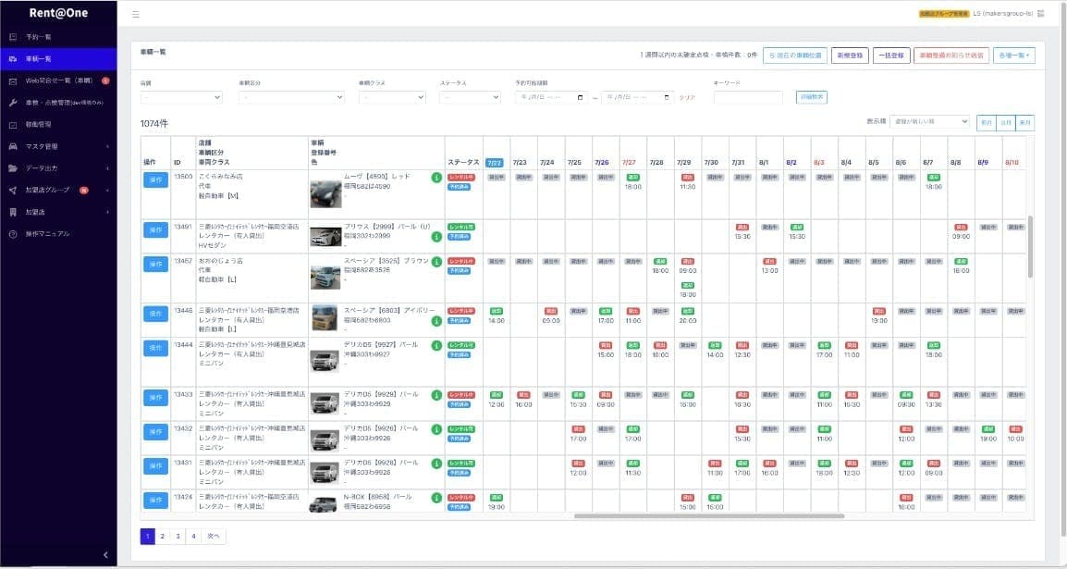Viewport: 1067px width, 569px height.
Task: Open the 表示順 sort dropdown
Action: click(x=927, y=122)
